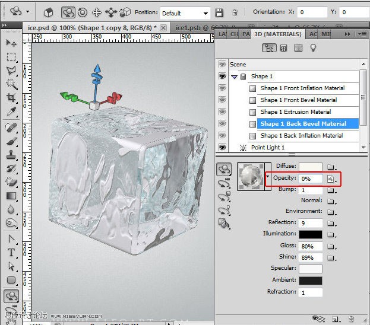The height and width of the screenshot is (325, 370).
Task: Filter 3D panel by materials
Action: click(x=298, y=48)
